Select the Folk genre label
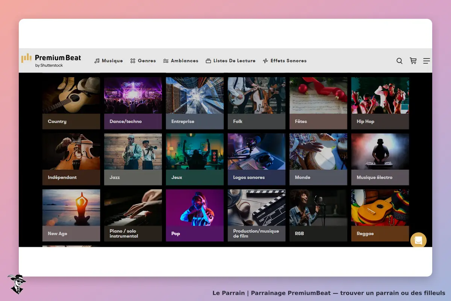Viewport: 451px width, 301px height. click(238, 122)
